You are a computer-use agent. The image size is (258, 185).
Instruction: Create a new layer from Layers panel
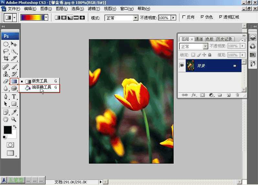click(228, 95)
